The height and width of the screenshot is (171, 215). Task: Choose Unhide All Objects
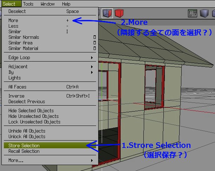50,131
